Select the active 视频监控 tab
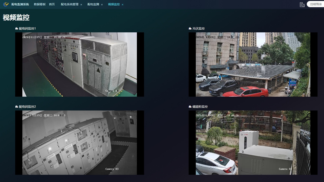Viewport: 324px width, 182px height. (114, 4)
